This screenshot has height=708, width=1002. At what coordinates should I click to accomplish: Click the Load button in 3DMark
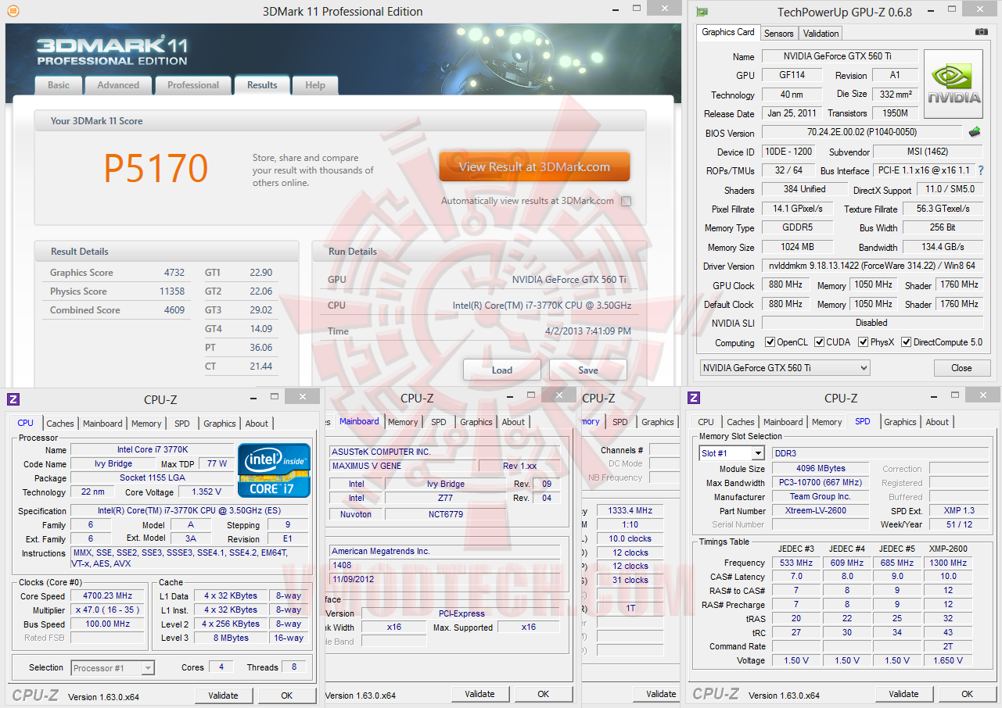click(502, 370)
